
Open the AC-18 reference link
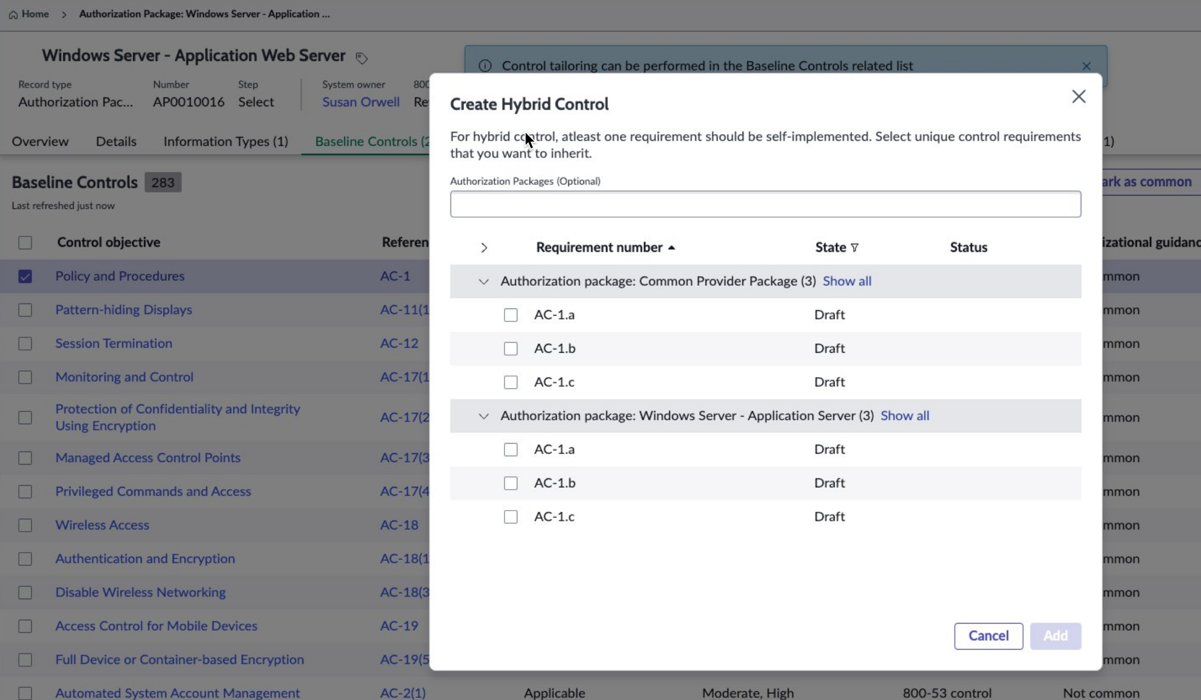[x=399, y=525]
